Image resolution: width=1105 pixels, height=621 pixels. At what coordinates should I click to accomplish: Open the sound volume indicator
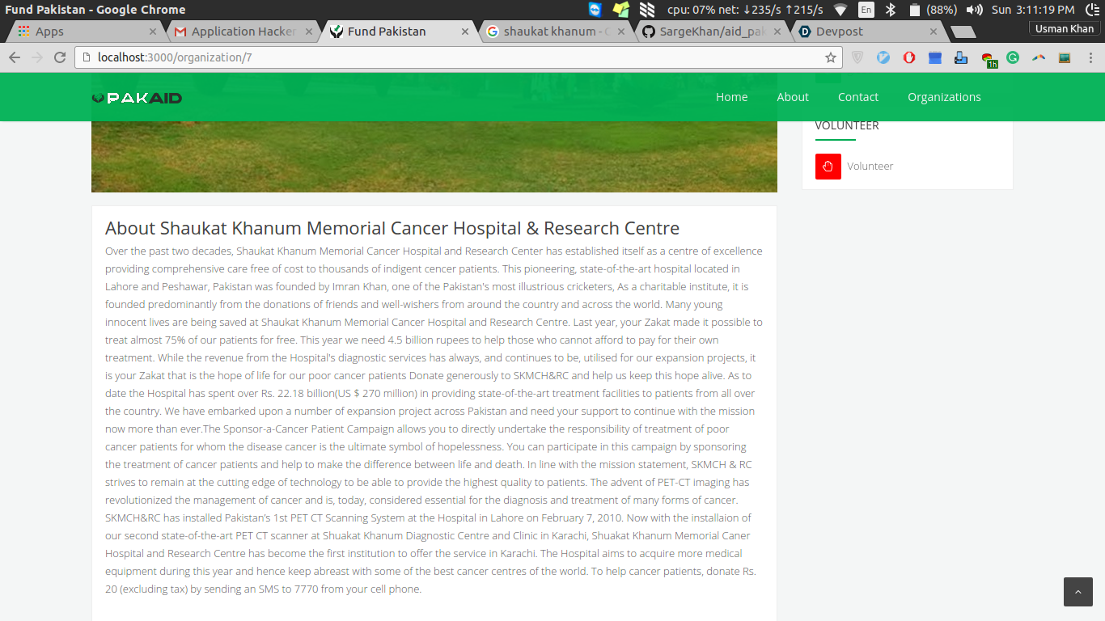975,10
